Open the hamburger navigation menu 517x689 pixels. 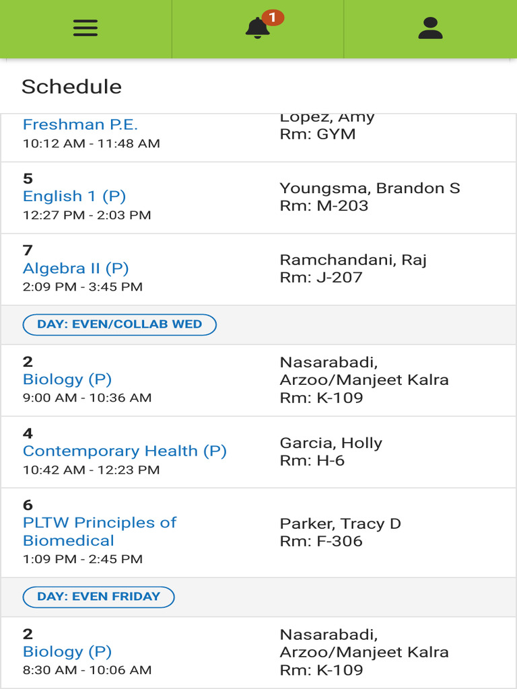pos(85,28)
